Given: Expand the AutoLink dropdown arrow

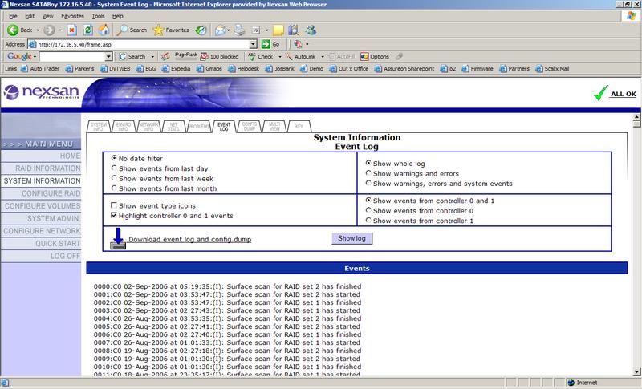Looking at the screenshot, I should [323, 56].
